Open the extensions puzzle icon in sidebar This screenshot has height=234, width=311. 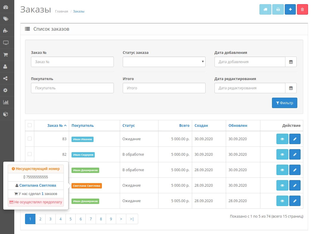point(6,31)
